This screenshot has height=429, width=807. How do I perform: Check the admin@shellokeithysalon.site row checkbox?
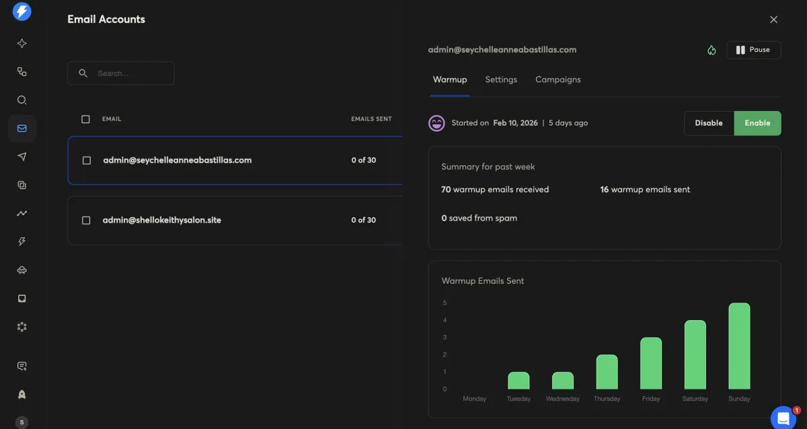(86, 220)
